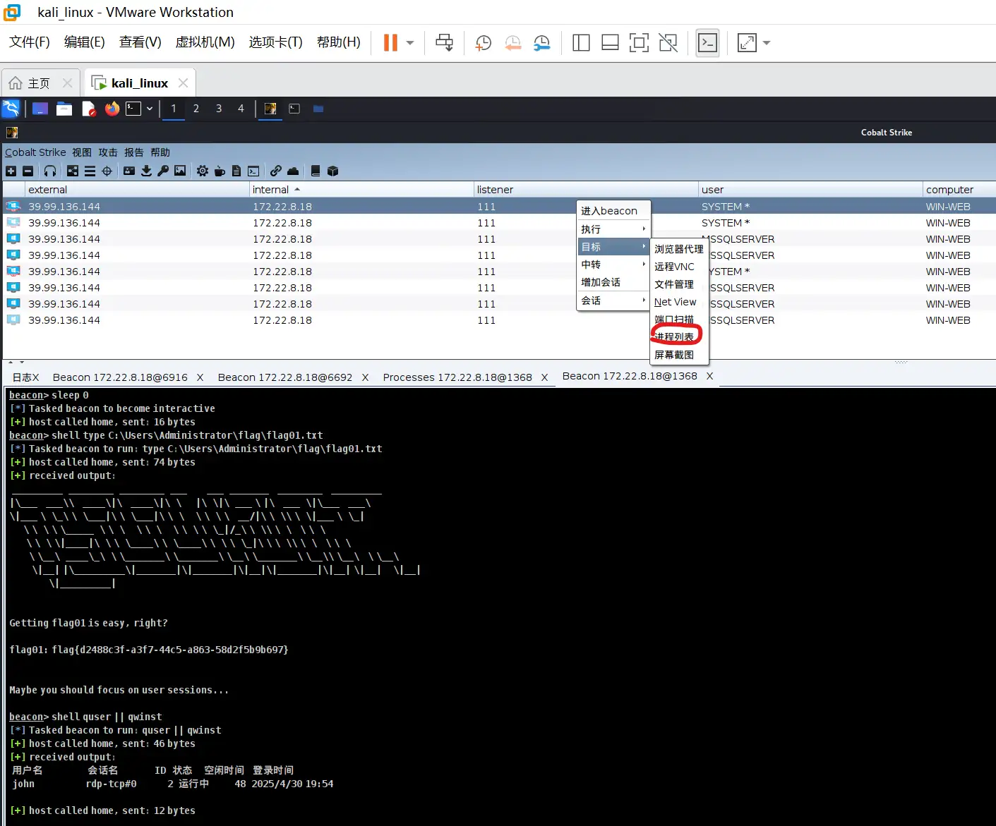Screen dimensions: 996x826
Task: Choose 屏幕截图 from the submenu
Action: coord(678,355)
